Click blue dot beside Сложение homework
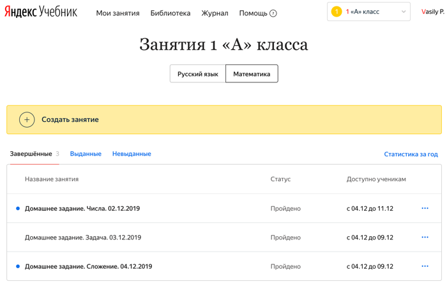 tap(18, 266)
